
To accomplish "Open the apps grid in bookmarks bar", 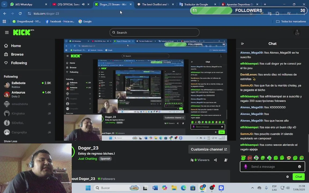I will pyautogui.click(x=4, y=21).
